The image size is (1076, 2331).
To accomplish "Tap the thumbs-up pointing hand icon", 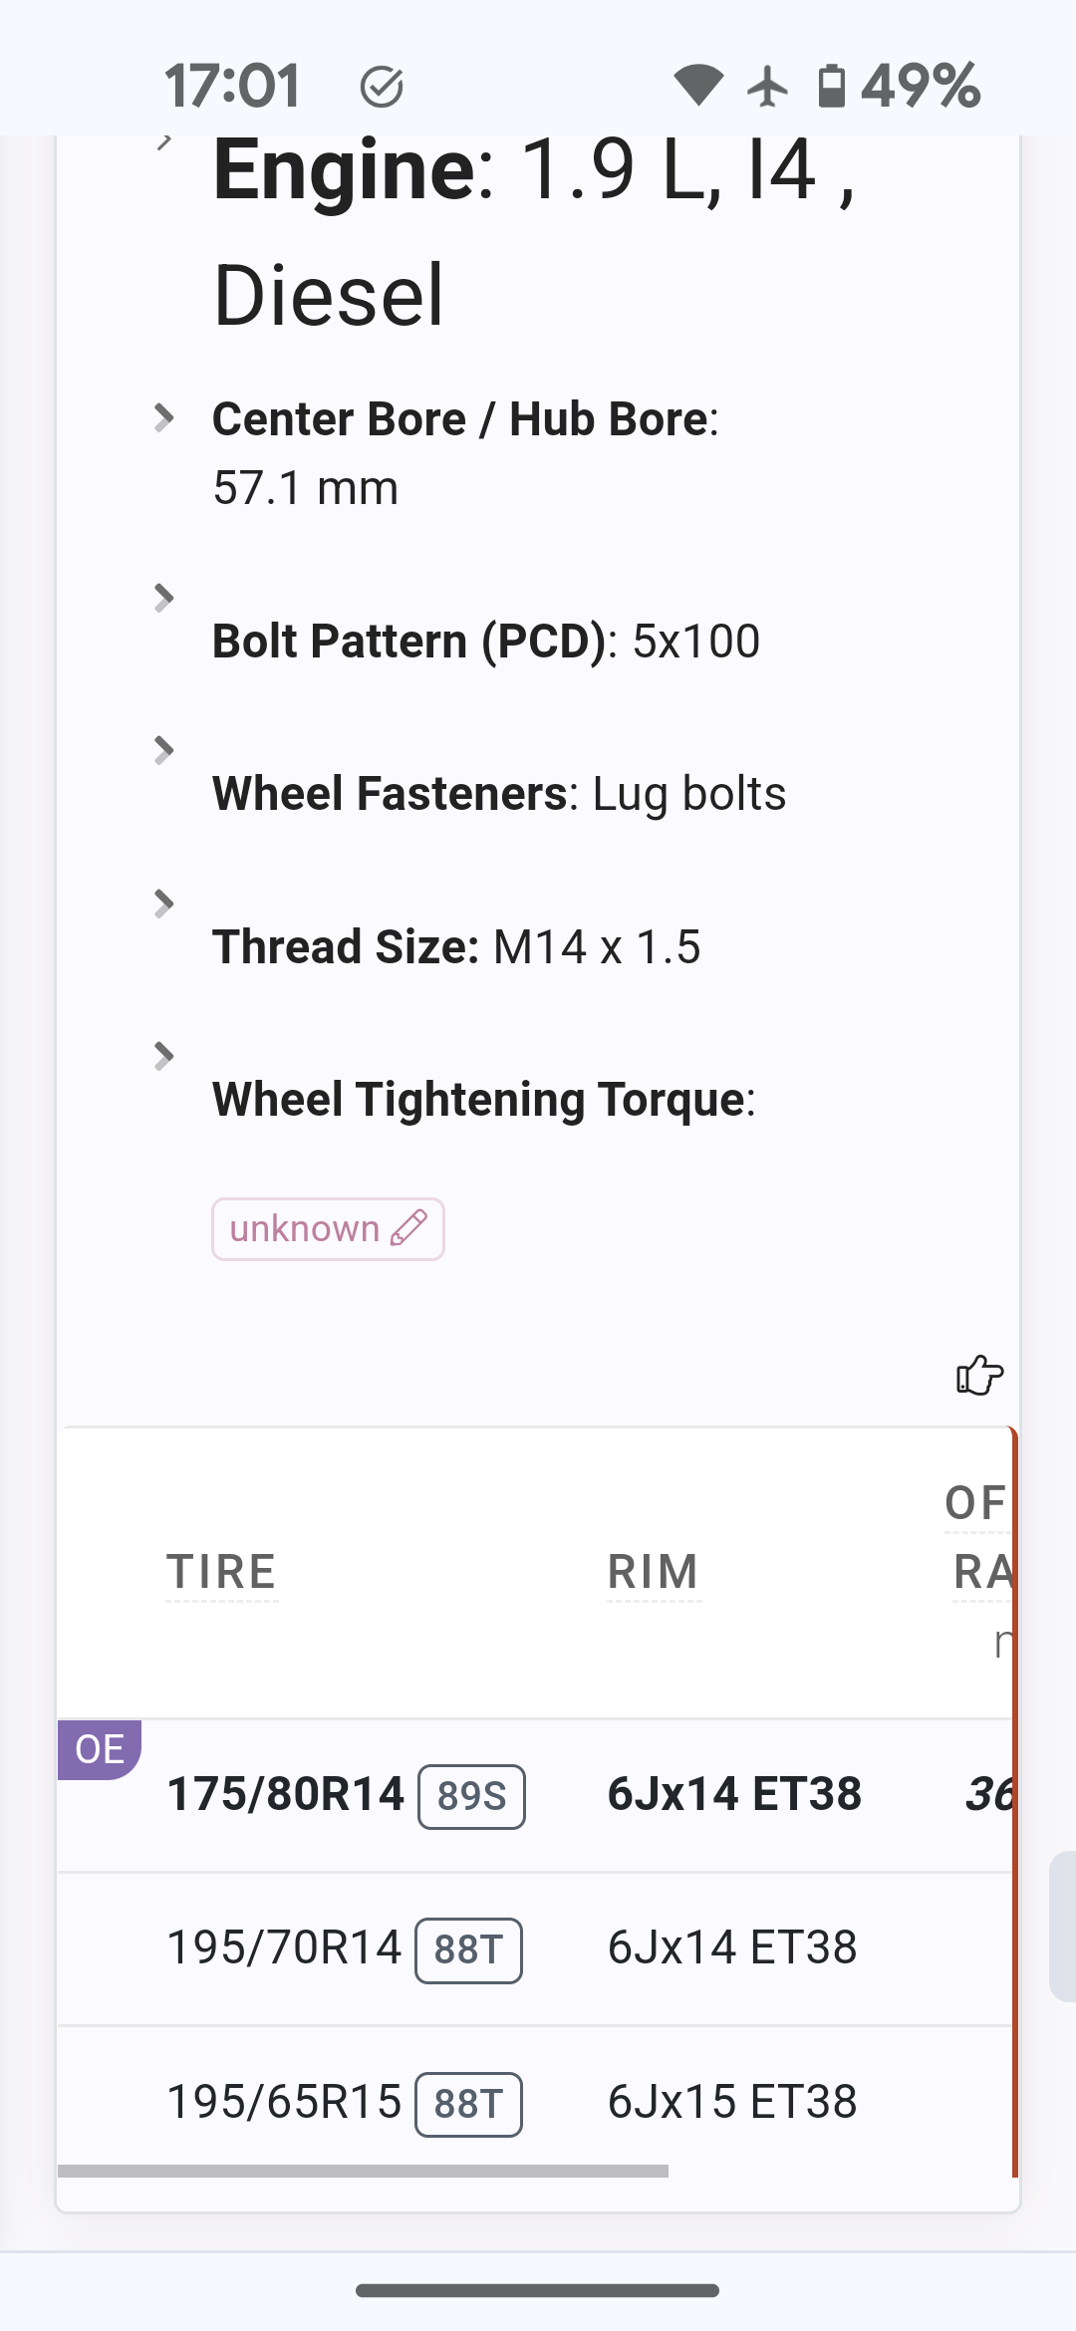I will (979, 1376).
